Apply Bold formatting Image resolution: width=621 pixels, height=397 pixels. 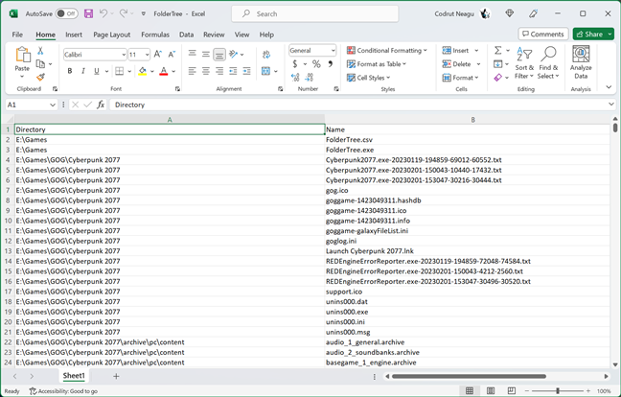70,71
